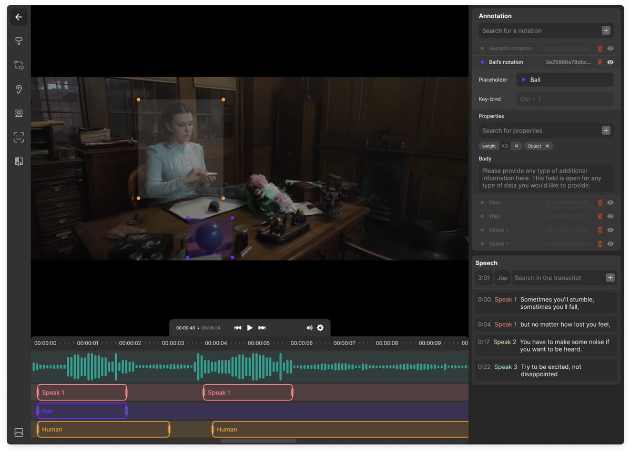
Task: Select Speak 3 transcript 'Try to be excited'
Action: (x=546, y=370)
